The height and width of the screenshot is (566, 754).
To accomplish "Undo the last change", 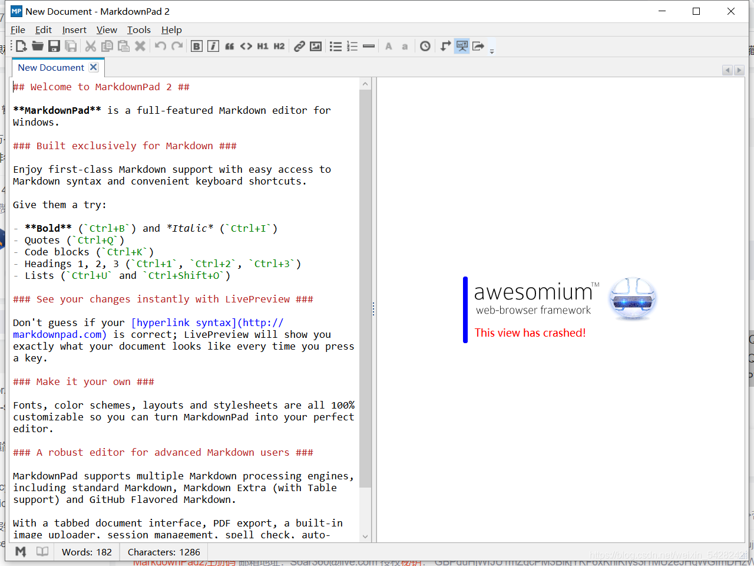I will tap(160, 46).
